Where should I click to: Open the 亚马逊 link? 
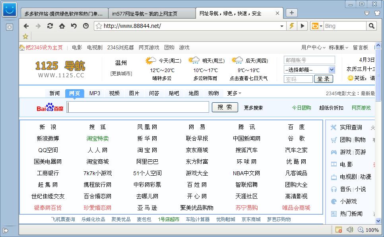point(147,208)
